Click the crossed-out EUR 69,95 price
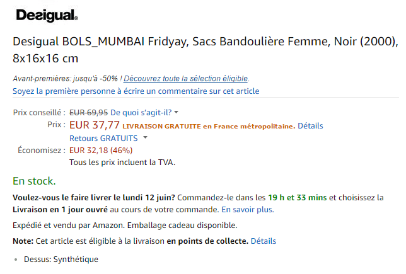This screenshot has height=274, width=406. (x=88, y=112)
